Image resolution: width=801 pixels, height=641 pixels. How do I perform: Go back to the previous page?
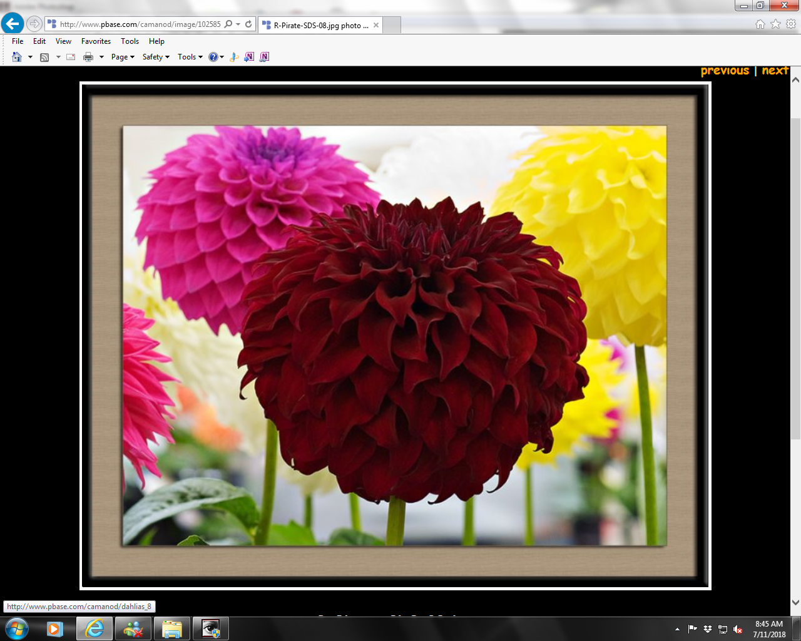pyautogui.click(x=12, y=24)
